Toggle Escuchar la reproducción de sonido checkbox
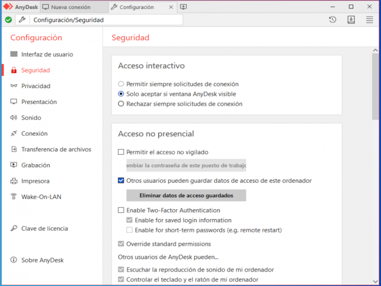This screenshot has width=381, height=286. tap(121, 270)
